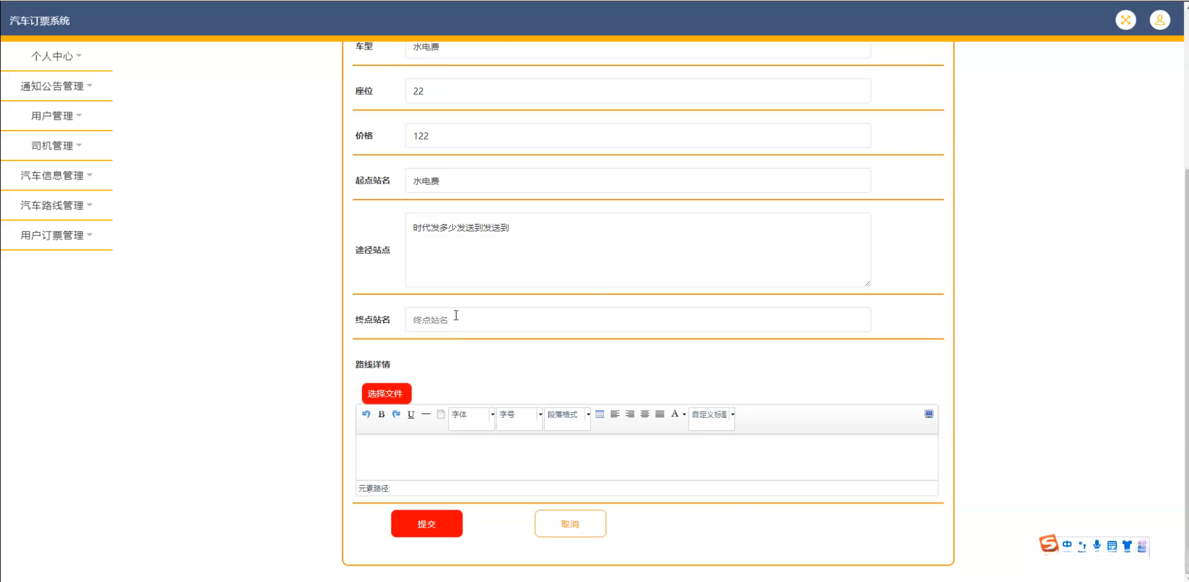Screen dimensions: 1189x582
Task: Open the IME soft keyboard icon
Action: [x=1112, y=546]
